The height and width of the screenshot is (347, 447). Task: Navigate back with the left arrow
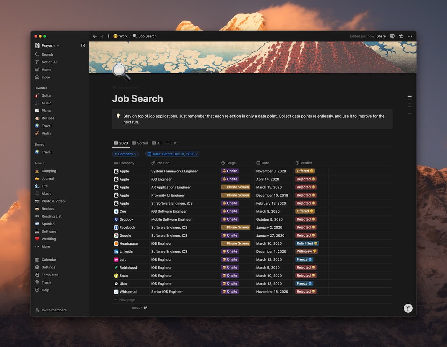95,36
